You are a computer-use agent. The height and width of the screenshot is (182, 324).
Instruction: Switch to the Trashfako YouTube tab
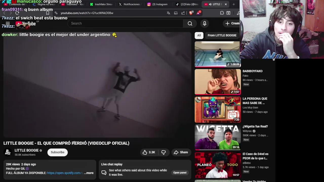[x=73, y=4]
